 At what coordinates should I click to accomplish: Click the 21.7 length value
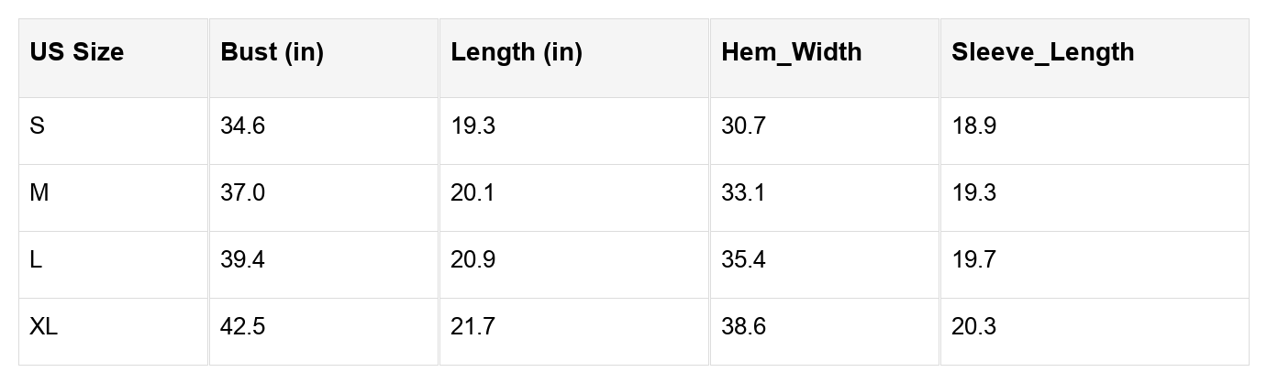click(472, 327)
